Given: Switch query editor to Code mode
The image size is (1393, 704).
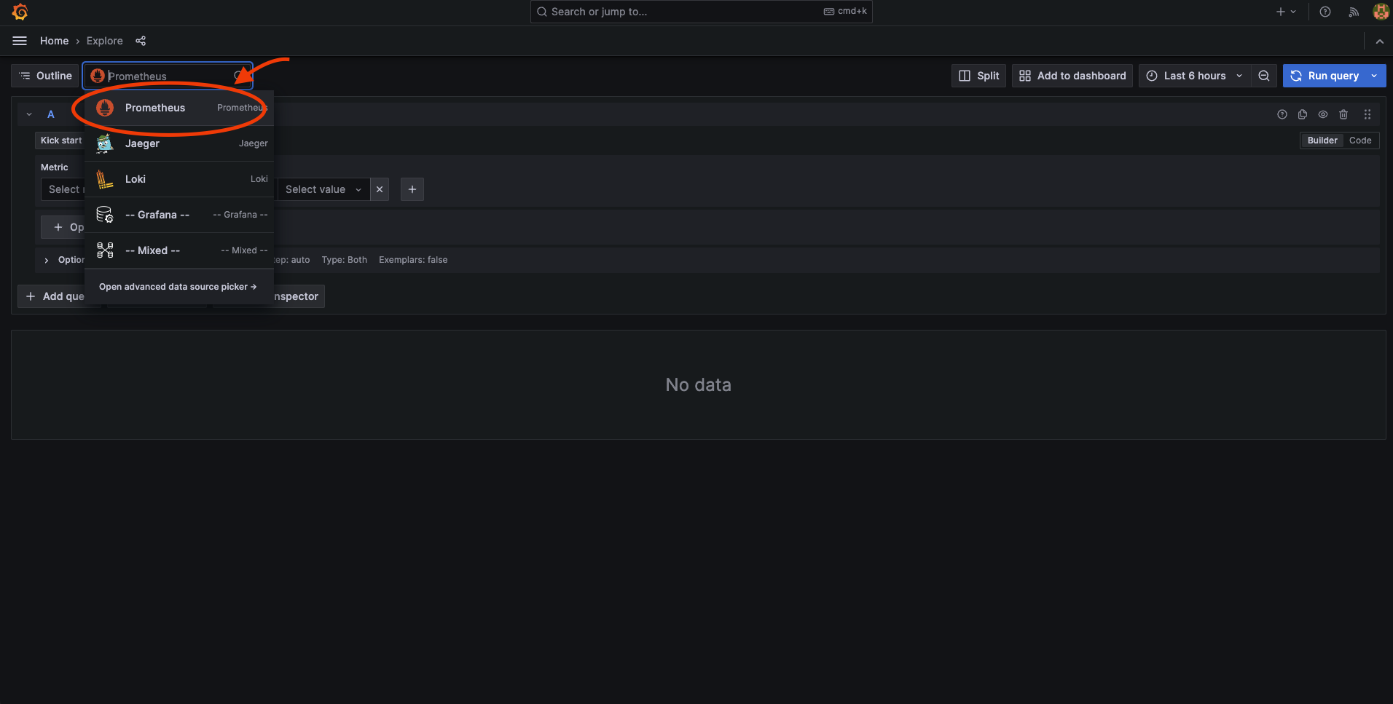Looking at the screenshot, I should (1359, 141).
